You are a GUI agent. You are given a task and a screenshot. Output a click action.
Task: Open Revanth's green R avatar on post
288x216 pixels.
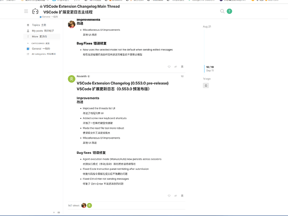tap(71, 79)
